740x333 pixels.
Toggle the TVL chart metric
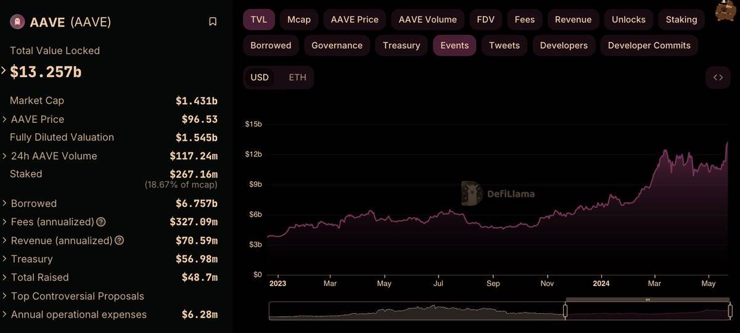coord(259,20)
